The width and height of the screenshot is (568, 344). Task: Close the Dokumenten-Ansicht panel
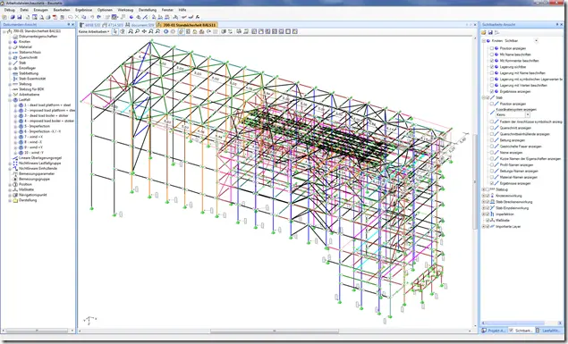[x=73, y=25]
